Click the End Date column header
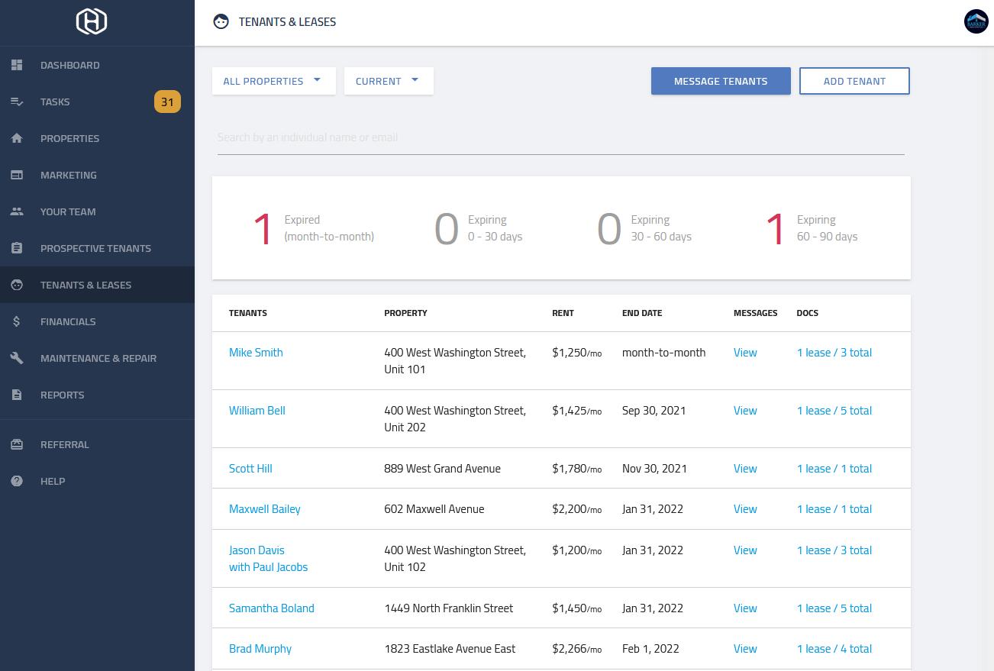Image resolution: width=994 pixels, height=671 pixels. coord(642,313)
